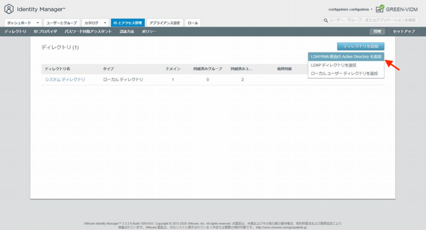Select the ID とアクセス管理 tab
This screenshot has height=230, width=426.
[x=128, y=23]
